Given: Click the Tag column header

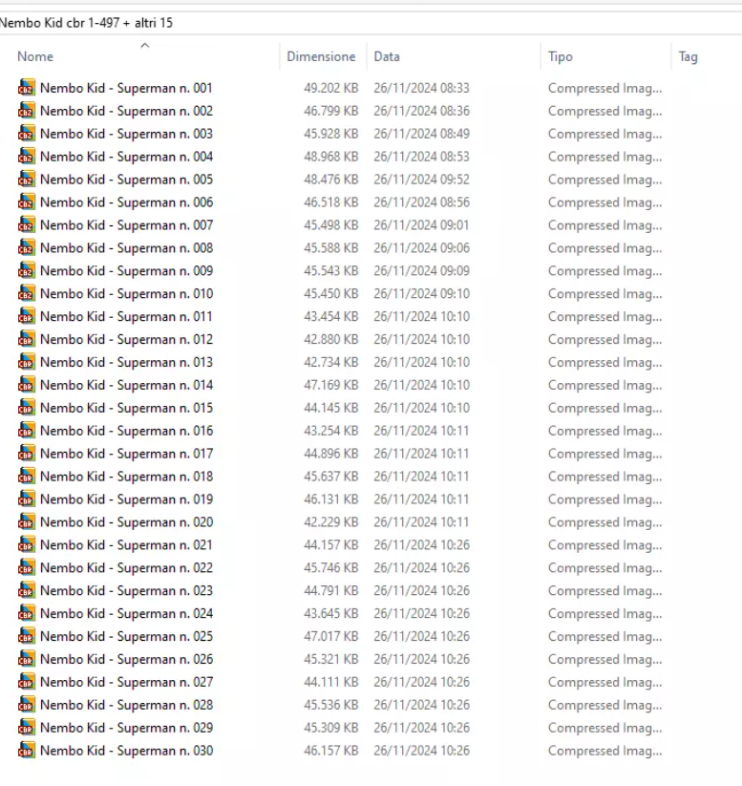Looking at the screenshot, I should (x=688, y=57).
